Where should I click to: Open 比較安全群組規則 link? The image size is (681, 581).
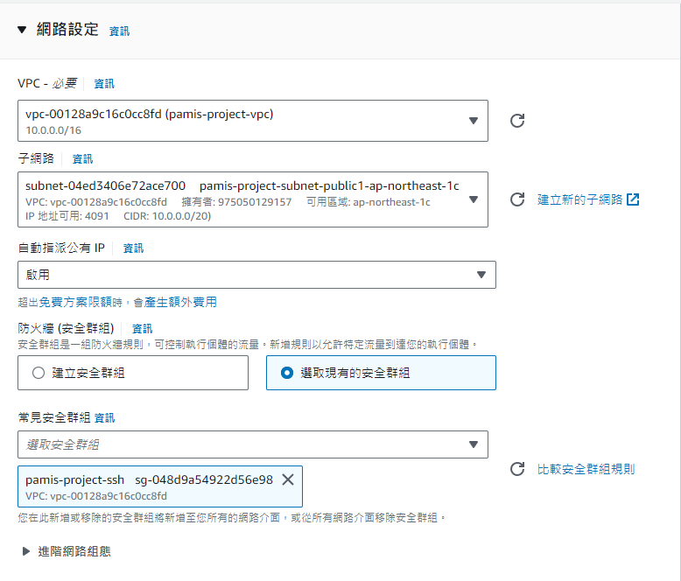click(x=586, y=469)
